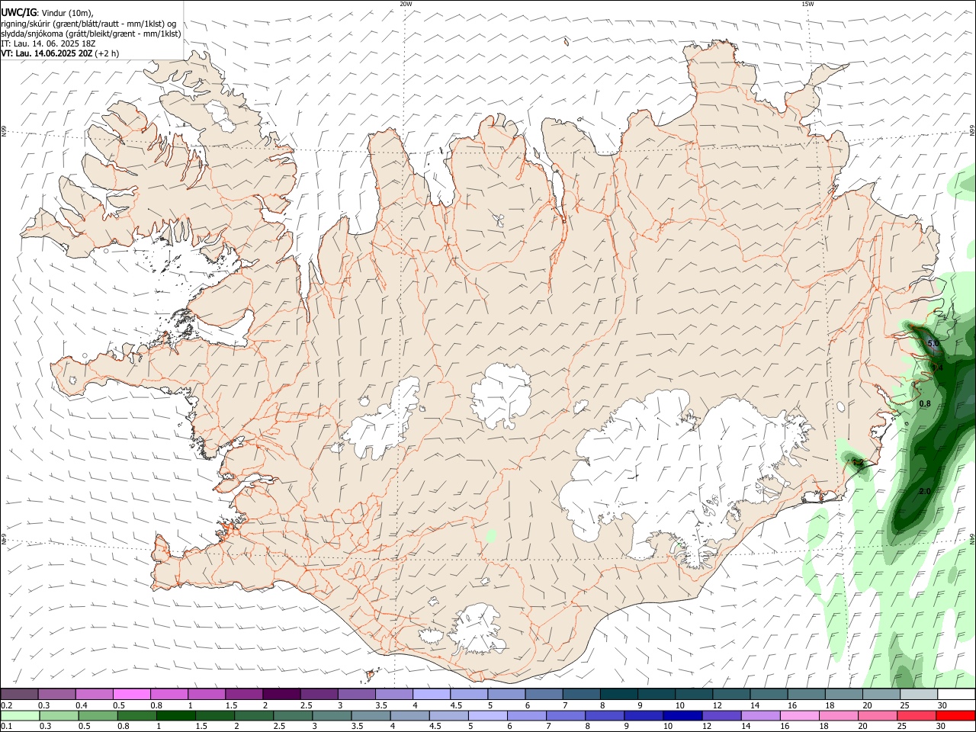This screenshot has width=976, height=732.
Task: Select the crimson 25–30 rain swatch
Action: coord(917,716)
